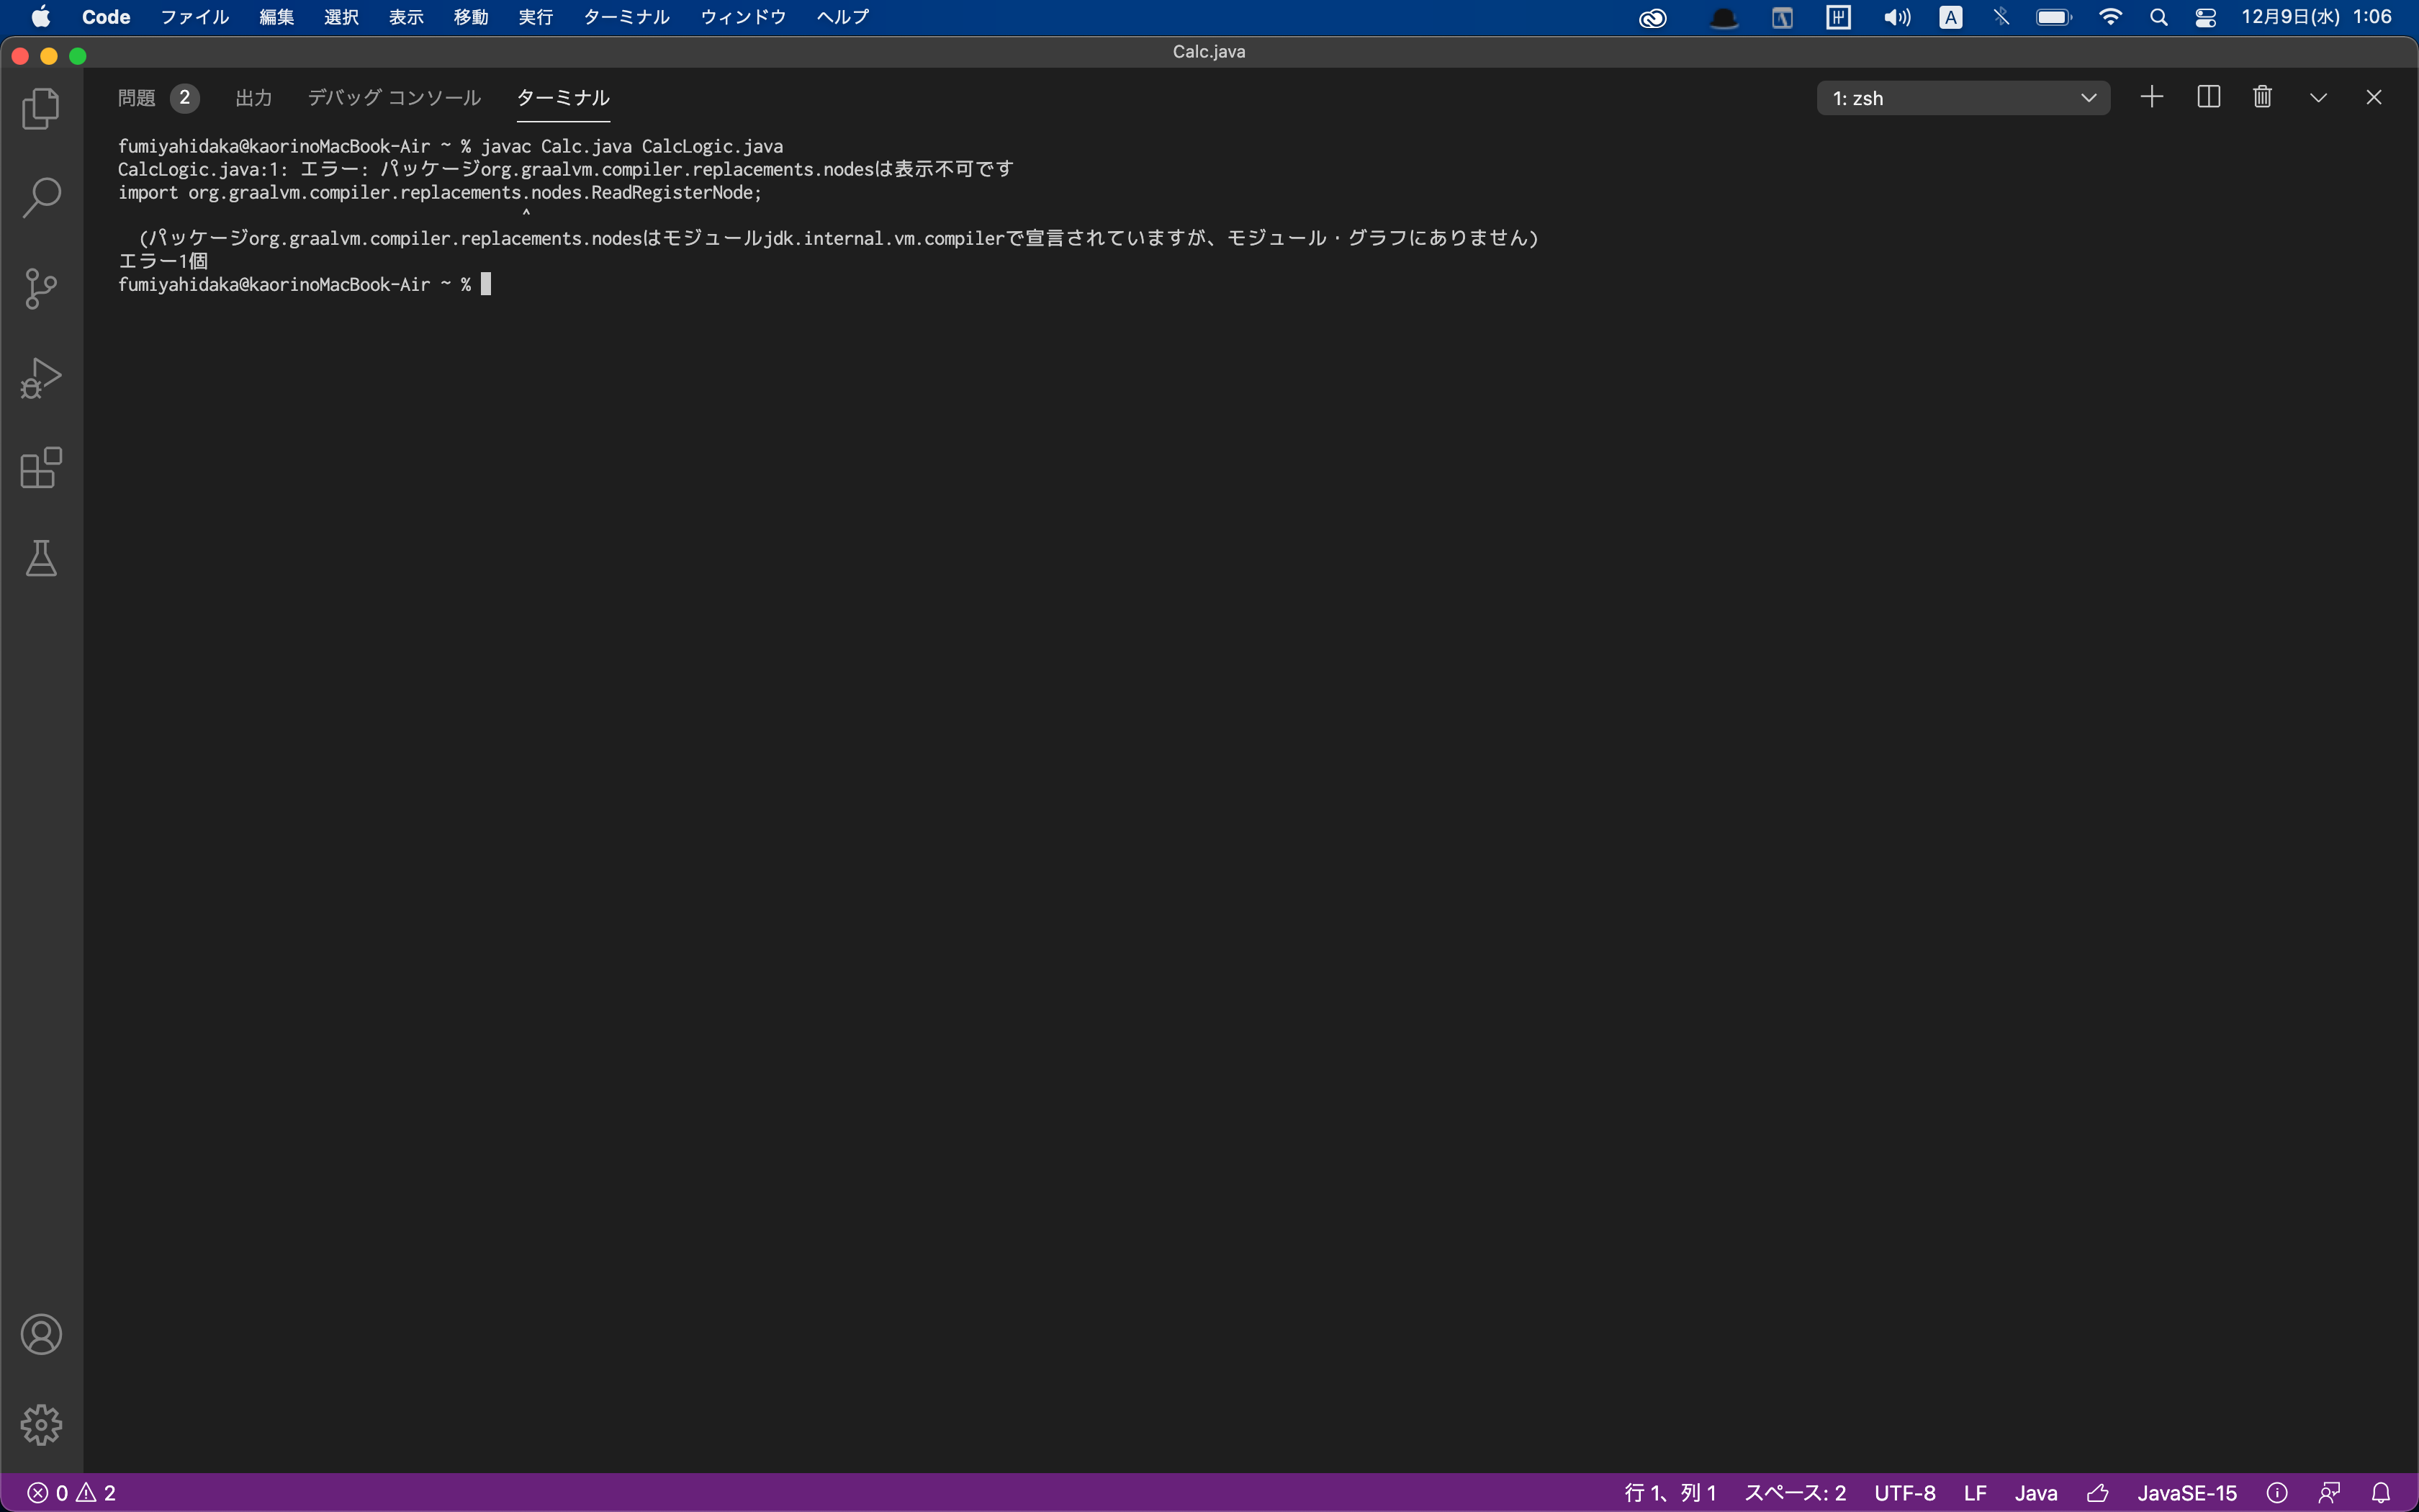Open the ターミナル menu in menu bar
Image resolution: width=2419 pixels, height=1512 pixels.
pos(627,17)
